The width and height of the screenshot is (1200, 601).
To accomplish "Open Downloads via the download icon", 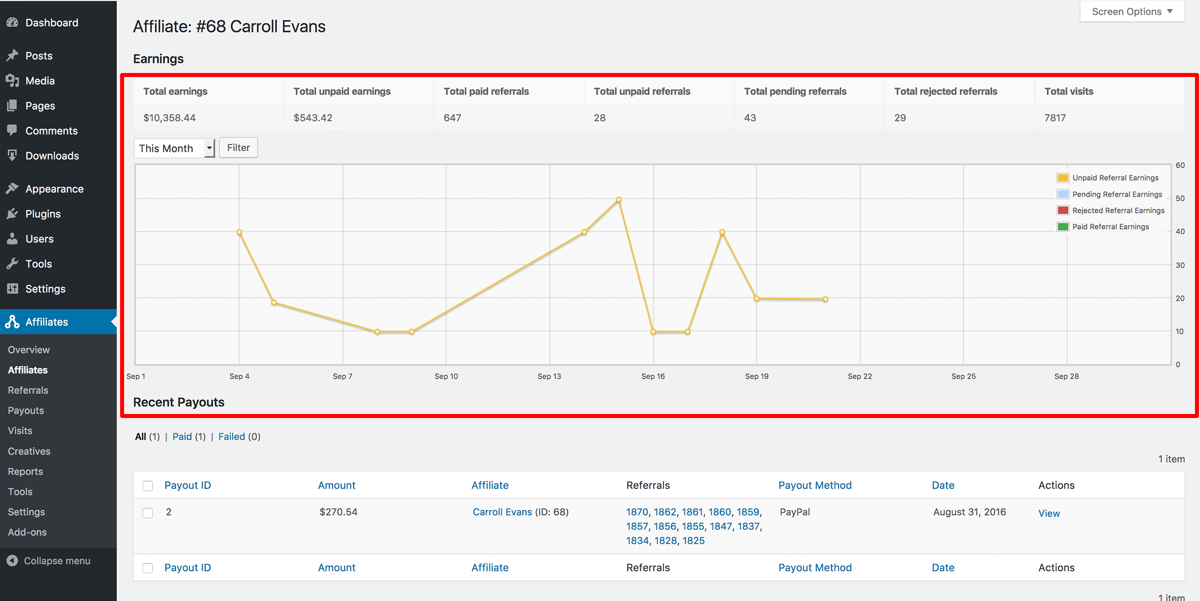I will pos(13,155).
